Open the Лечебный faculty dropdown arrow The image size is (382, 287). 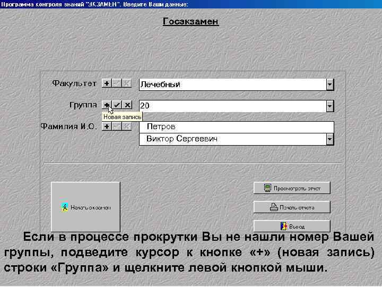[x=329, y=85]
